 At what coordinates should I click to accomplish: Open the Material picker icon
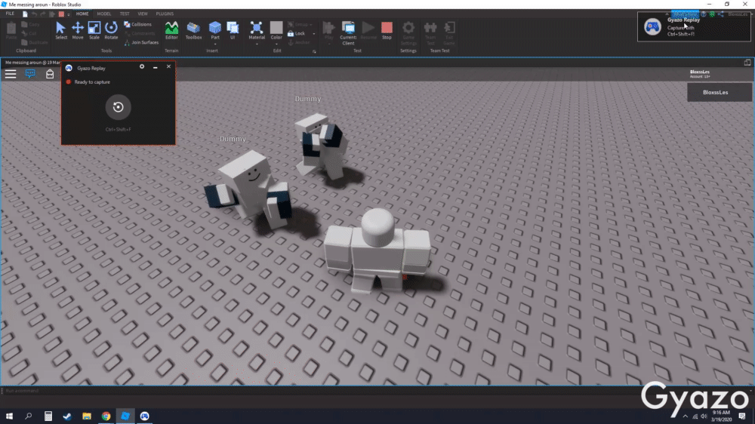[257, 28]
